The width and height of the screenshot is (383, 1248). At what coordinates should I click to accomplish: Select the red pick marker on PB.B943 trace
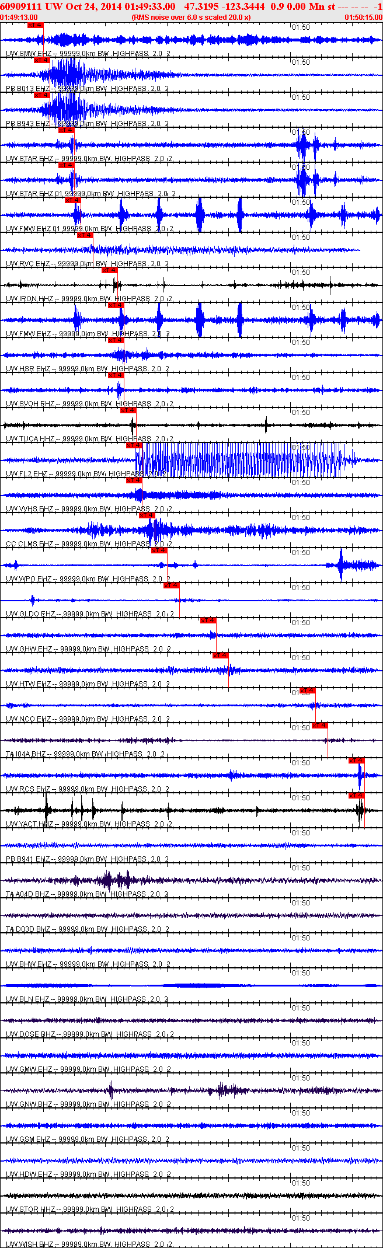pos(41,95)
